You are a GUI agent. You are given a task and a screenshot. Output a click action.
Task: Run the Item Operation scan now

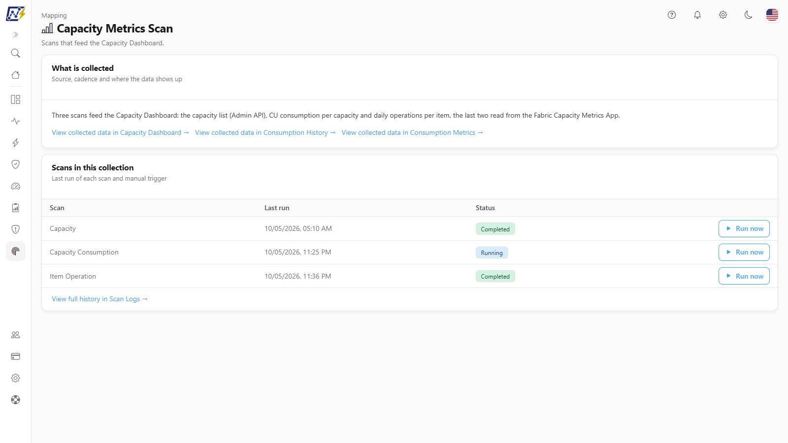pos(744,276)
